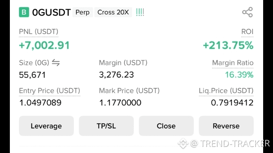Screen dimensions: 273x153
Task: Tap the Size (0G) label
Action: click(x=34, y=63)
